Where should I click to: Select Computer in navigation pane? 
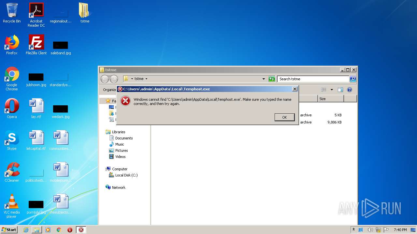pyautogui.click(x=120, y=169)
